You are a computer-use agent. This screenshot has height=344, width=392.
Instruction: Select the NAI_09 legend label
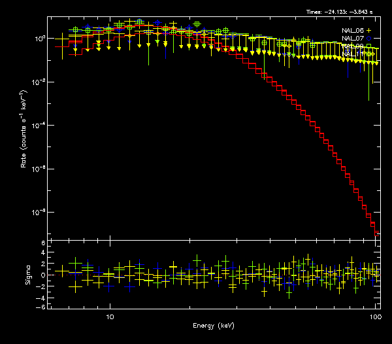tap(352, 46)
